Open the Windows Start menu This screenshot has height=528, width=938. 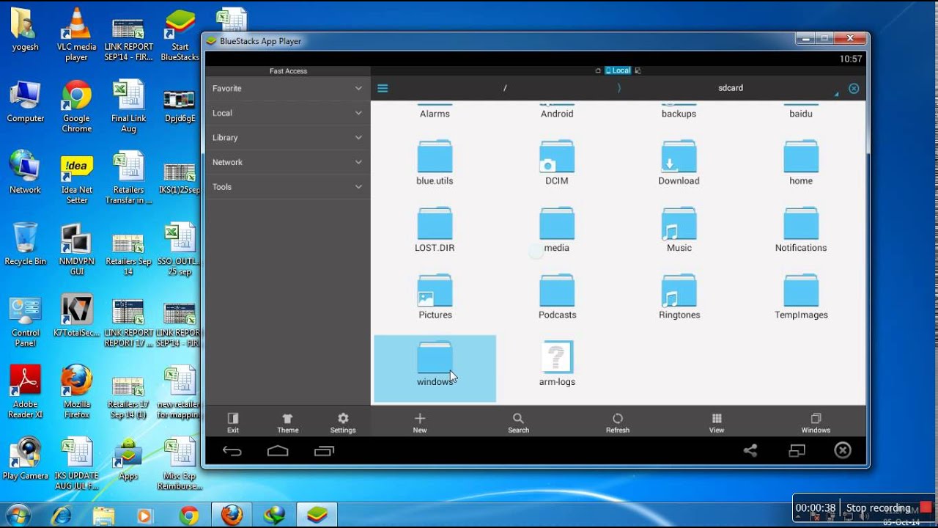click(18, 515)
